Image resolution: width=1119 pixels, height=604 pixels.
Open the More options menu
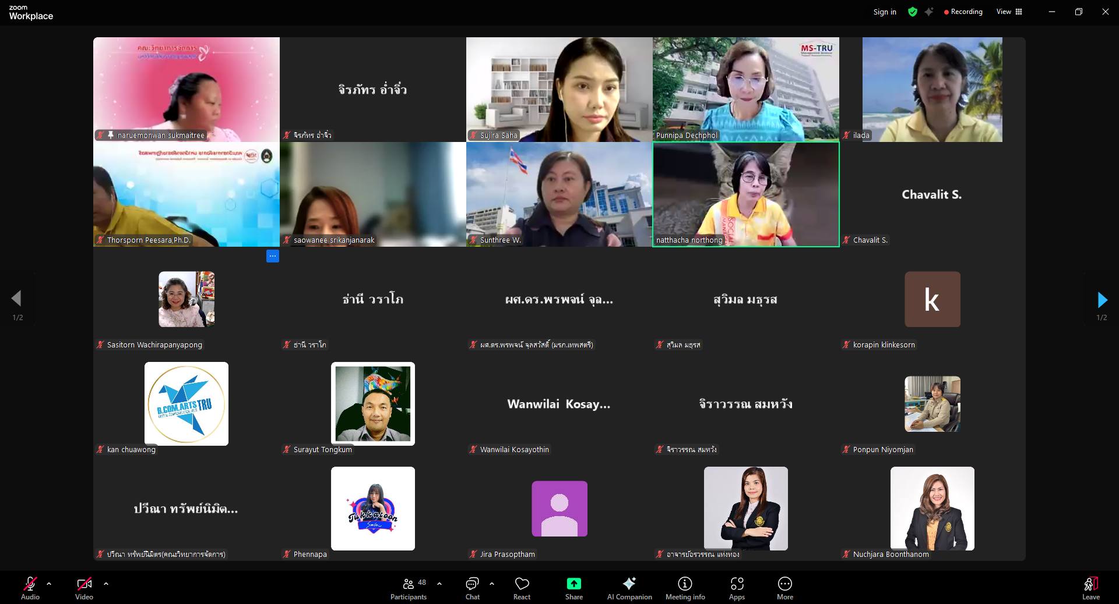784,587
